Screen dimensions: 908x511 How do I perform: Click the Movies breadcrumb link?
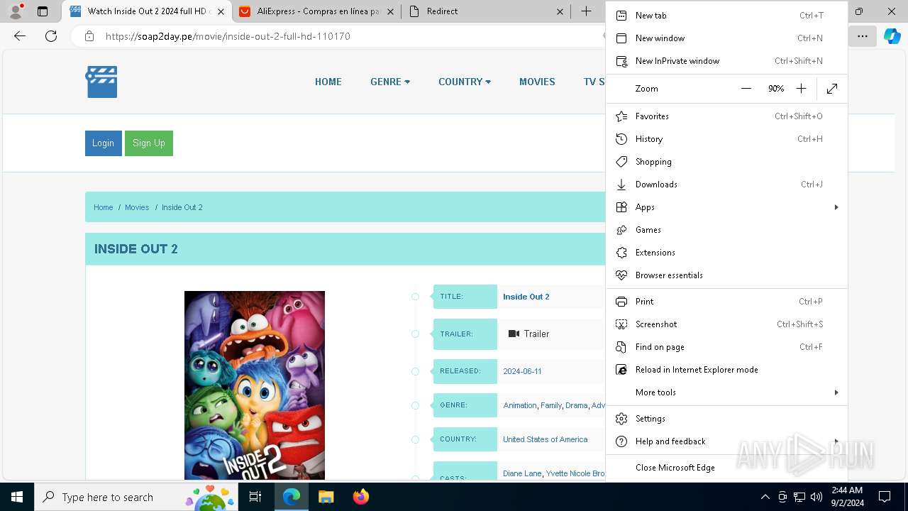(137, 207)
